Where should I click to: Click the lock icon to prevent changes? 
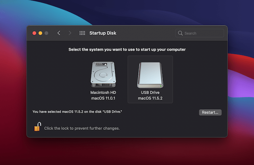pyautogui.click(x=37, y=127)
